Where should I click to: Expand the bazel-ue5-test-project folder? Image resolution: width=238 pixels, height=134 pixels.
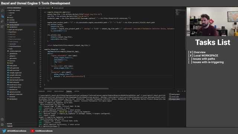[15, 30]
